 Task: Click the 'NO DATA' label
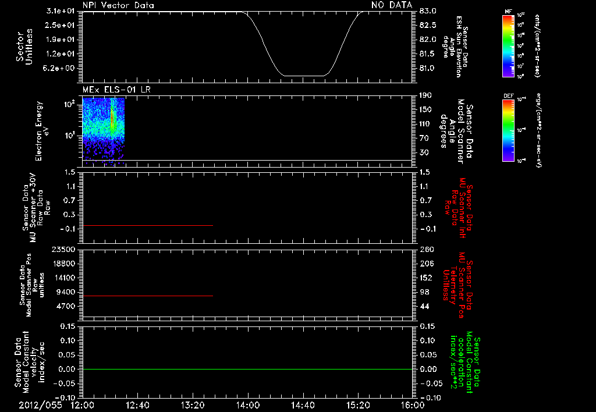point(392,5)
